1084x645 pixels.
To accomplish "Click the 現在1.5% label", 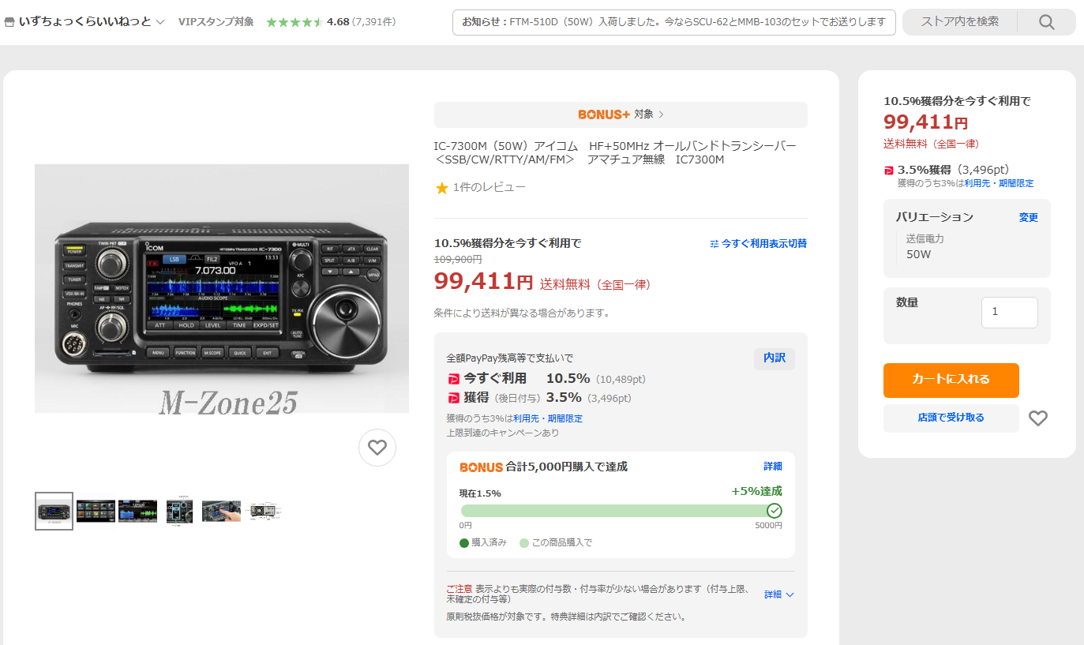I will [480, 493].
